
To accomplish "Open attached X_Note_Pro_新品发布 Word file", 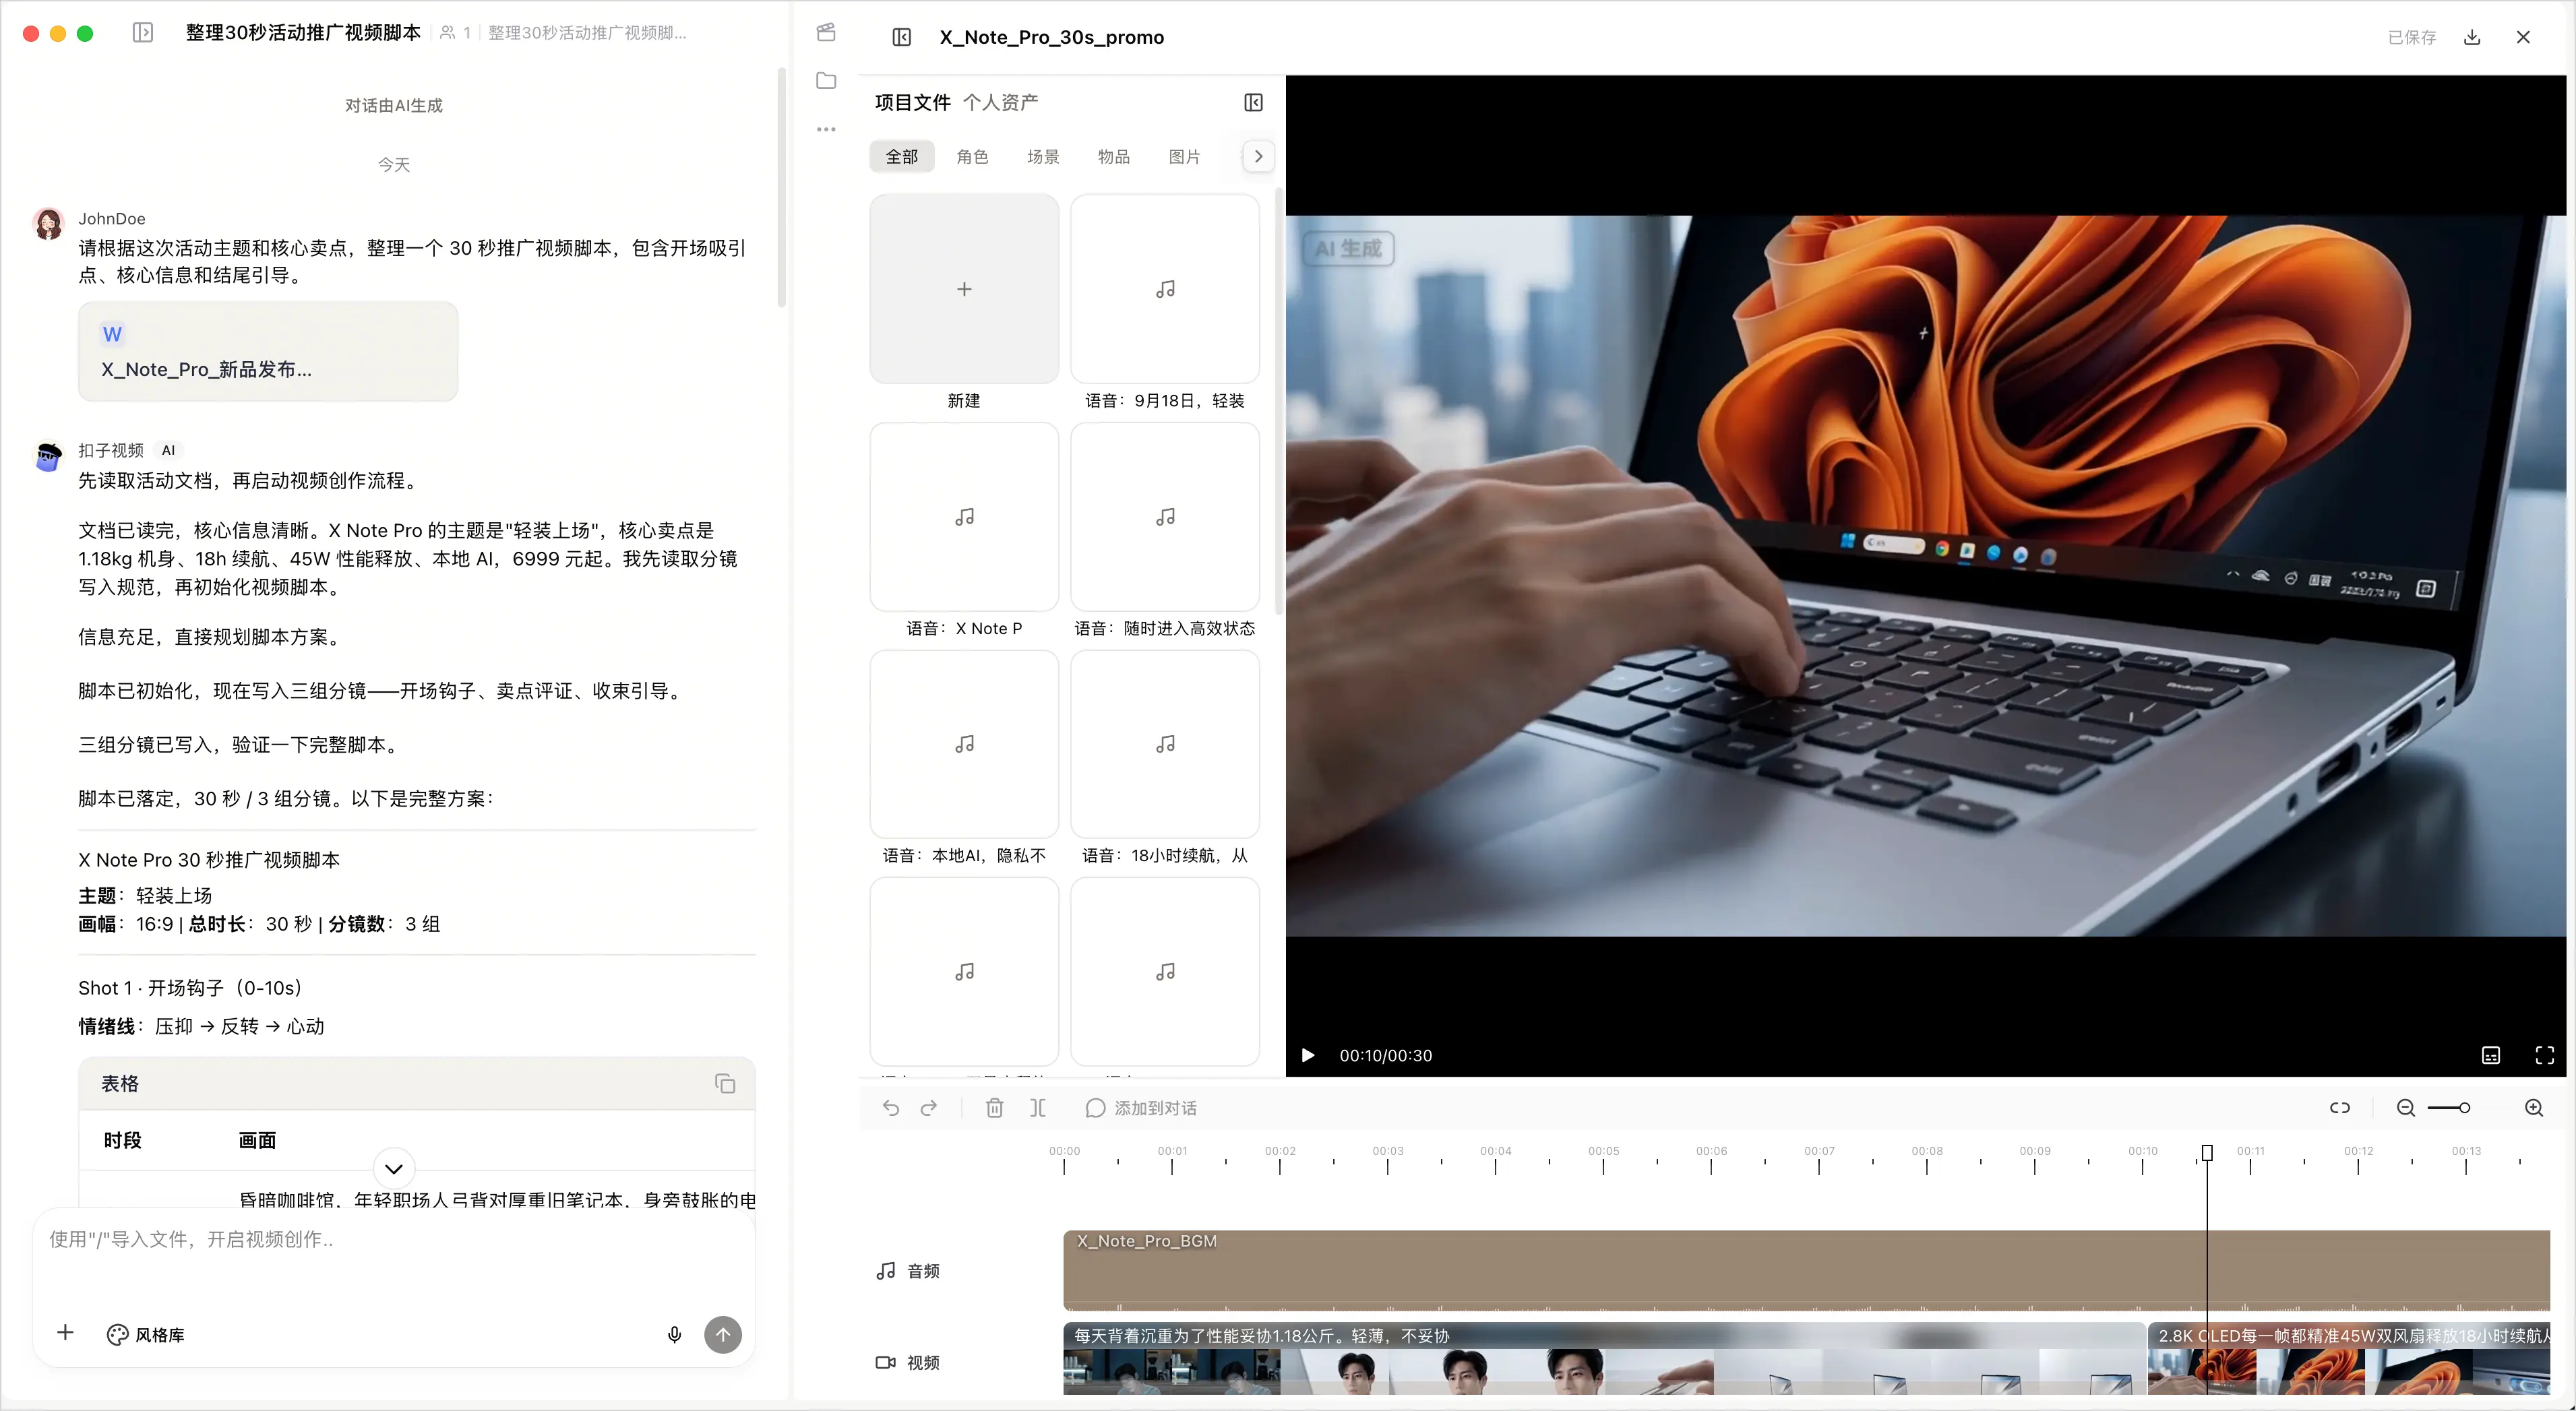I will pos(268,351).
